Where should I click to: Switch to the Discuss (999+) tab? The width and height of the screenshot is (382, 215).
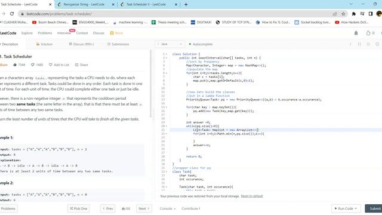81,44
